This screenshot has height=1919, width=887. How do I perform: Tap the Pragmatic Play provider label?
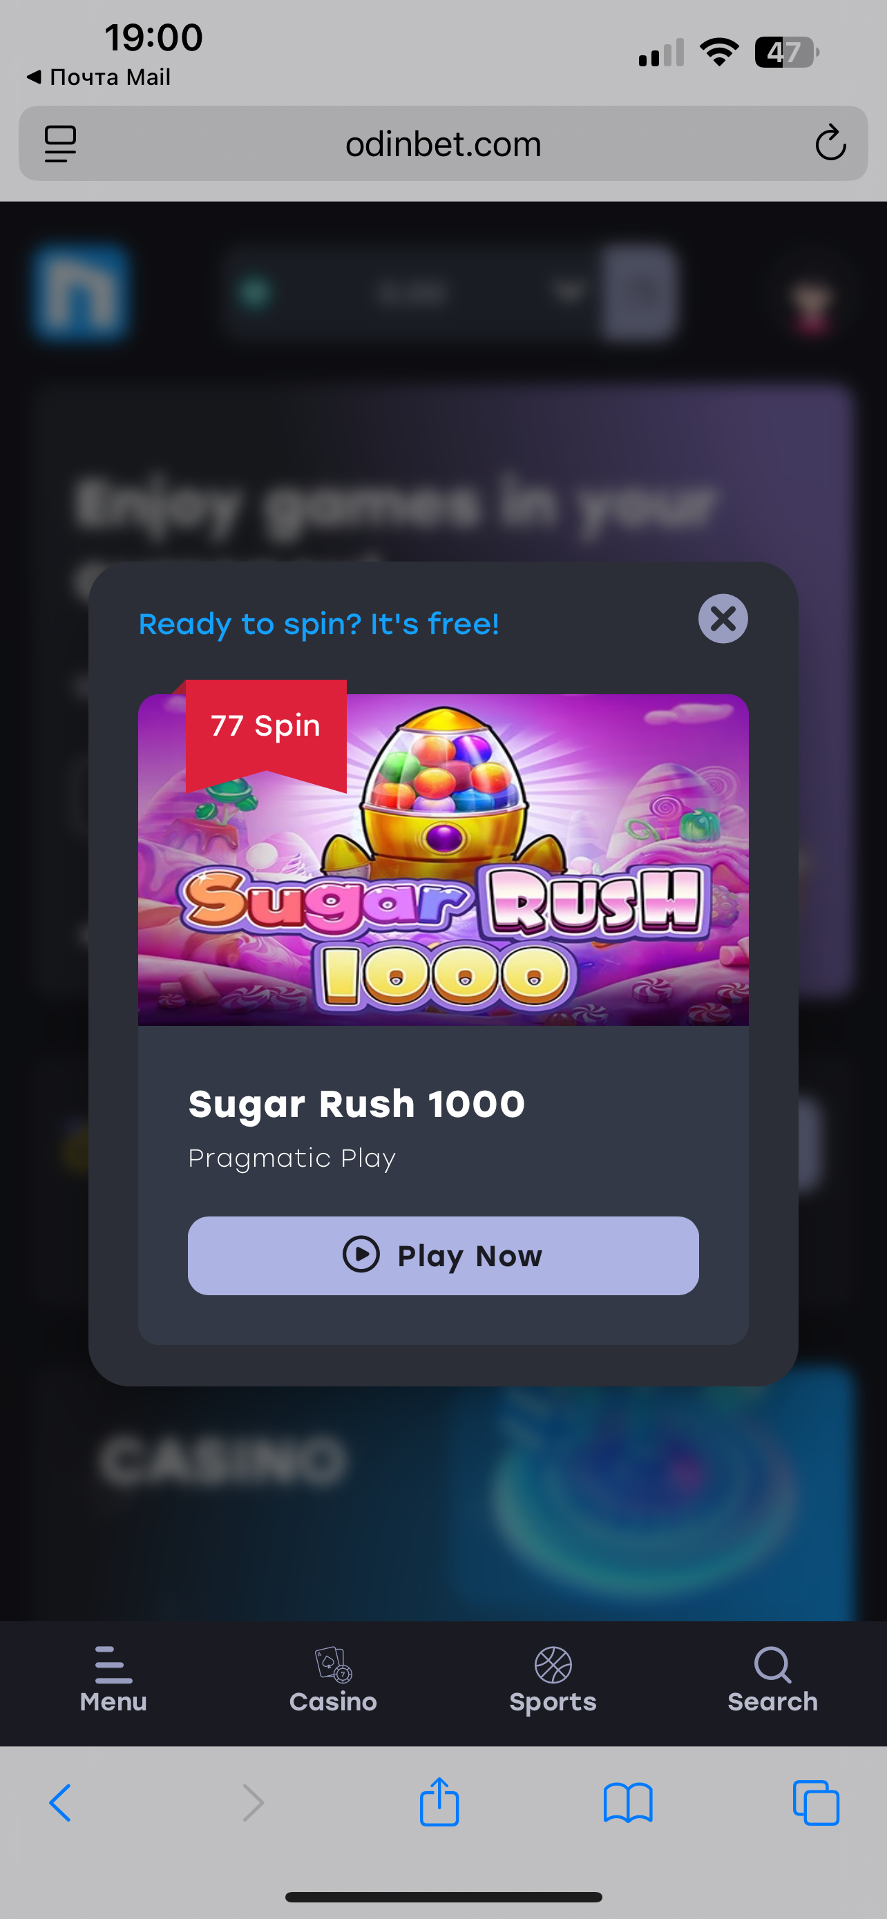292,1158
